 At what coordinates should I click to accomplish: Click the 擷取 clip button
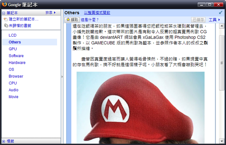tap(72, 20)
